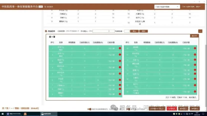
Task: Toggle the second switch in bottom bar
Action: (129, 109)
